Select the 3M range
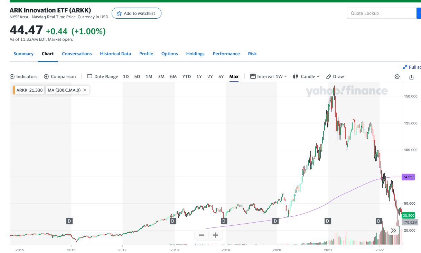Screen dimensions: 421x253 161,77
